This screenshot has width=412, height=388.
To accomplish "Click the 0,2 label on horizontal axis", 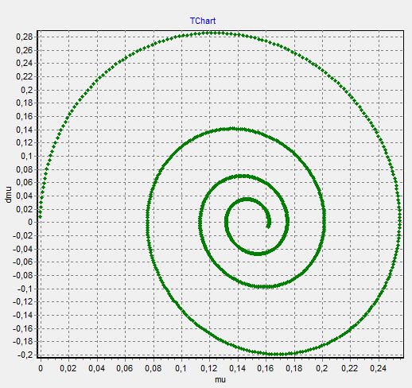I will [x=322, y=368].
